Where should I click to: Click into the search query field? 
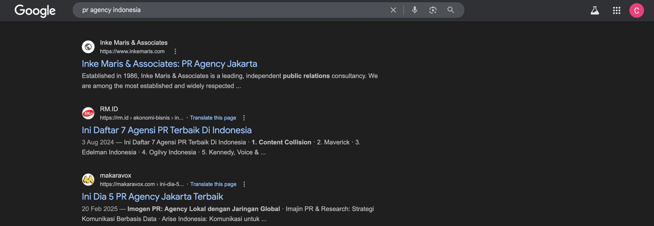point(229,10)
